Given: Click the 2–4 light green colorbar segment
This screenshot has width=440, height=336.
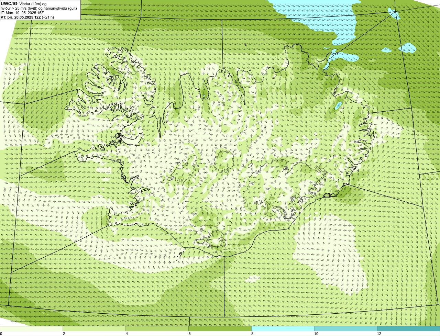Looking at the screenshot, I should pos(95,328).
